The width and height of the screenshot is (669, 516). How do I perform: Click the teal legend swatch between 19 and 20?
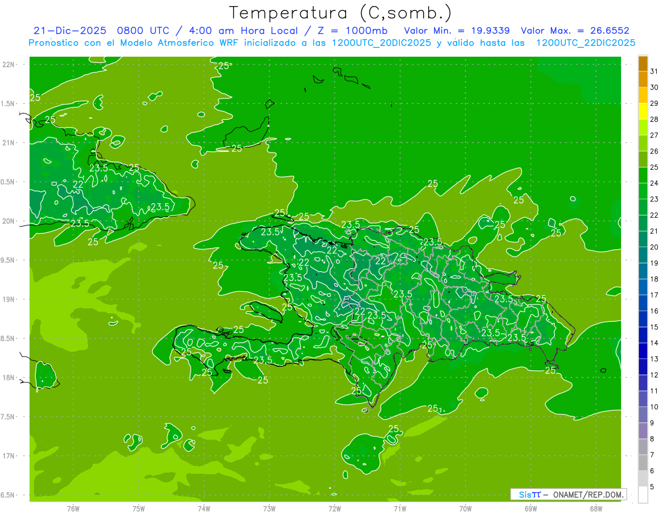click(643, 255)
